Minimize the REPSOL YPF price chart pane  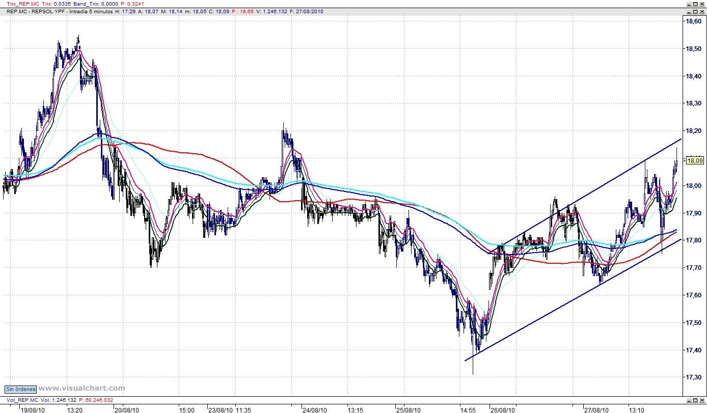(689, 11)
